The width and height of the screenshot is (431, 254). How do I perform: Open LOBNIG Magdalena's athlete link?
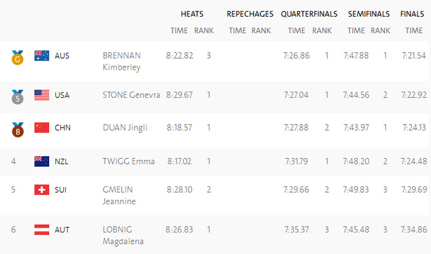123,235
